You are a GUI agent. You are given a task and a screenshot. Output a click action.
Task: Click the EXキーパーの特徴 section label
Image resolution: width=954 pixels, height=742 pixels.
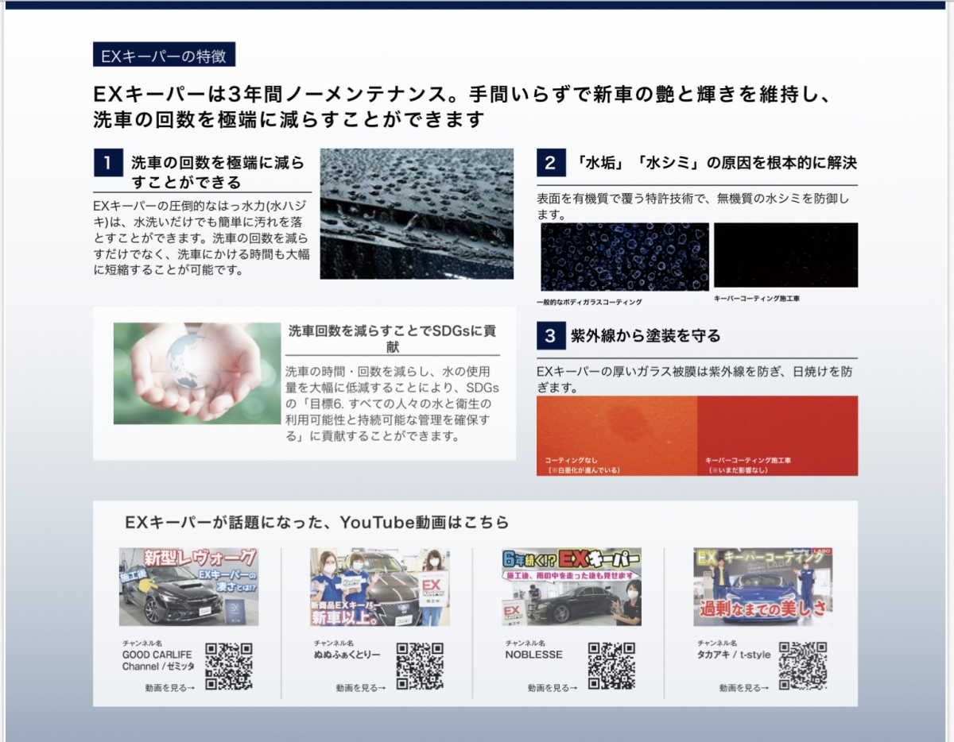click(164, 56)
